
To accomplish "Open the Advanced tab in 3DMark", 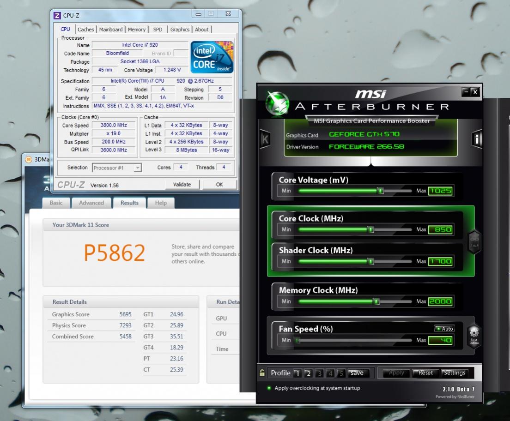I will click(x=91, y=203).
